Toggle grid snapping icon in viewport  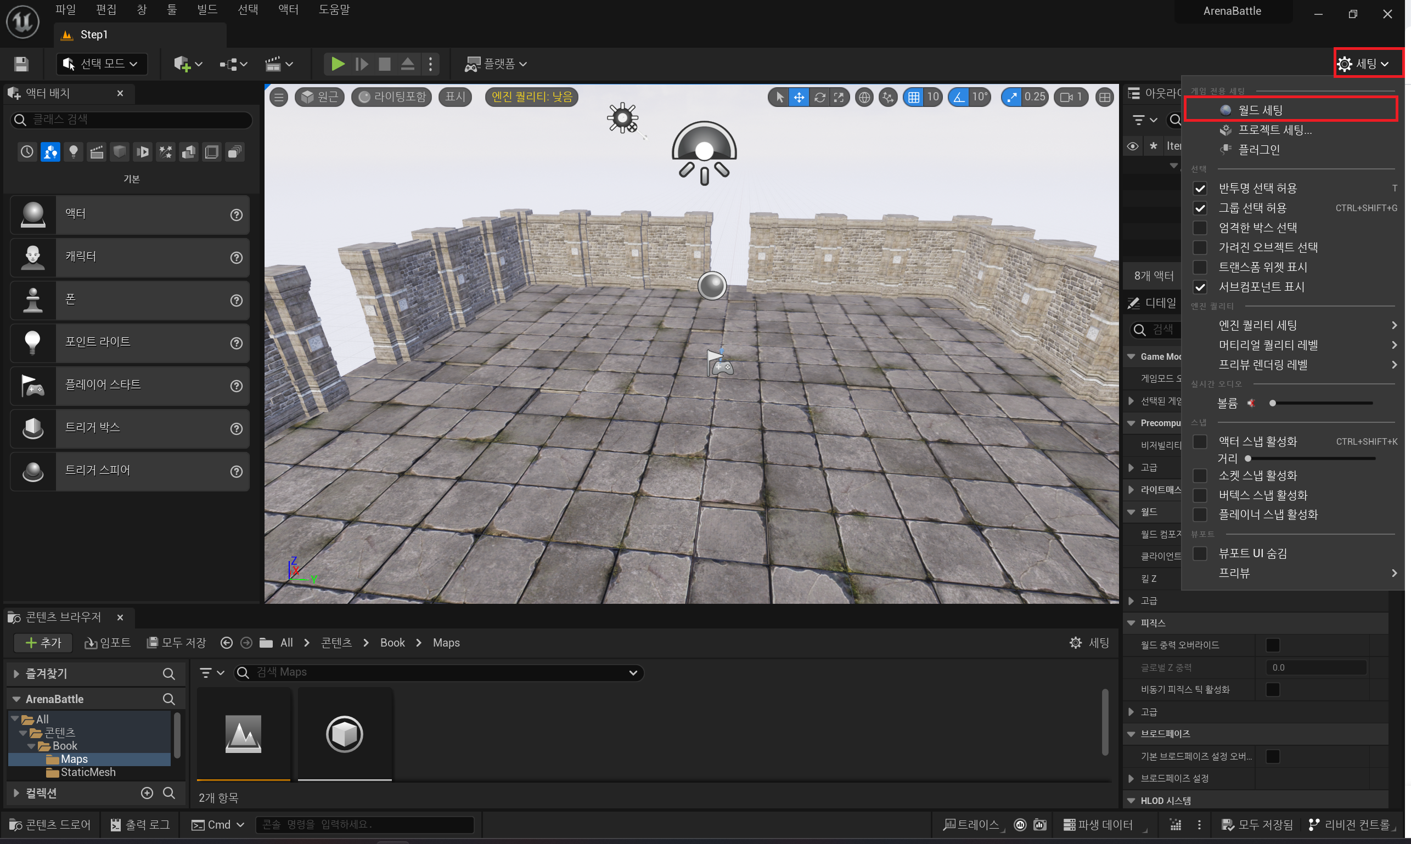[914, 97]
